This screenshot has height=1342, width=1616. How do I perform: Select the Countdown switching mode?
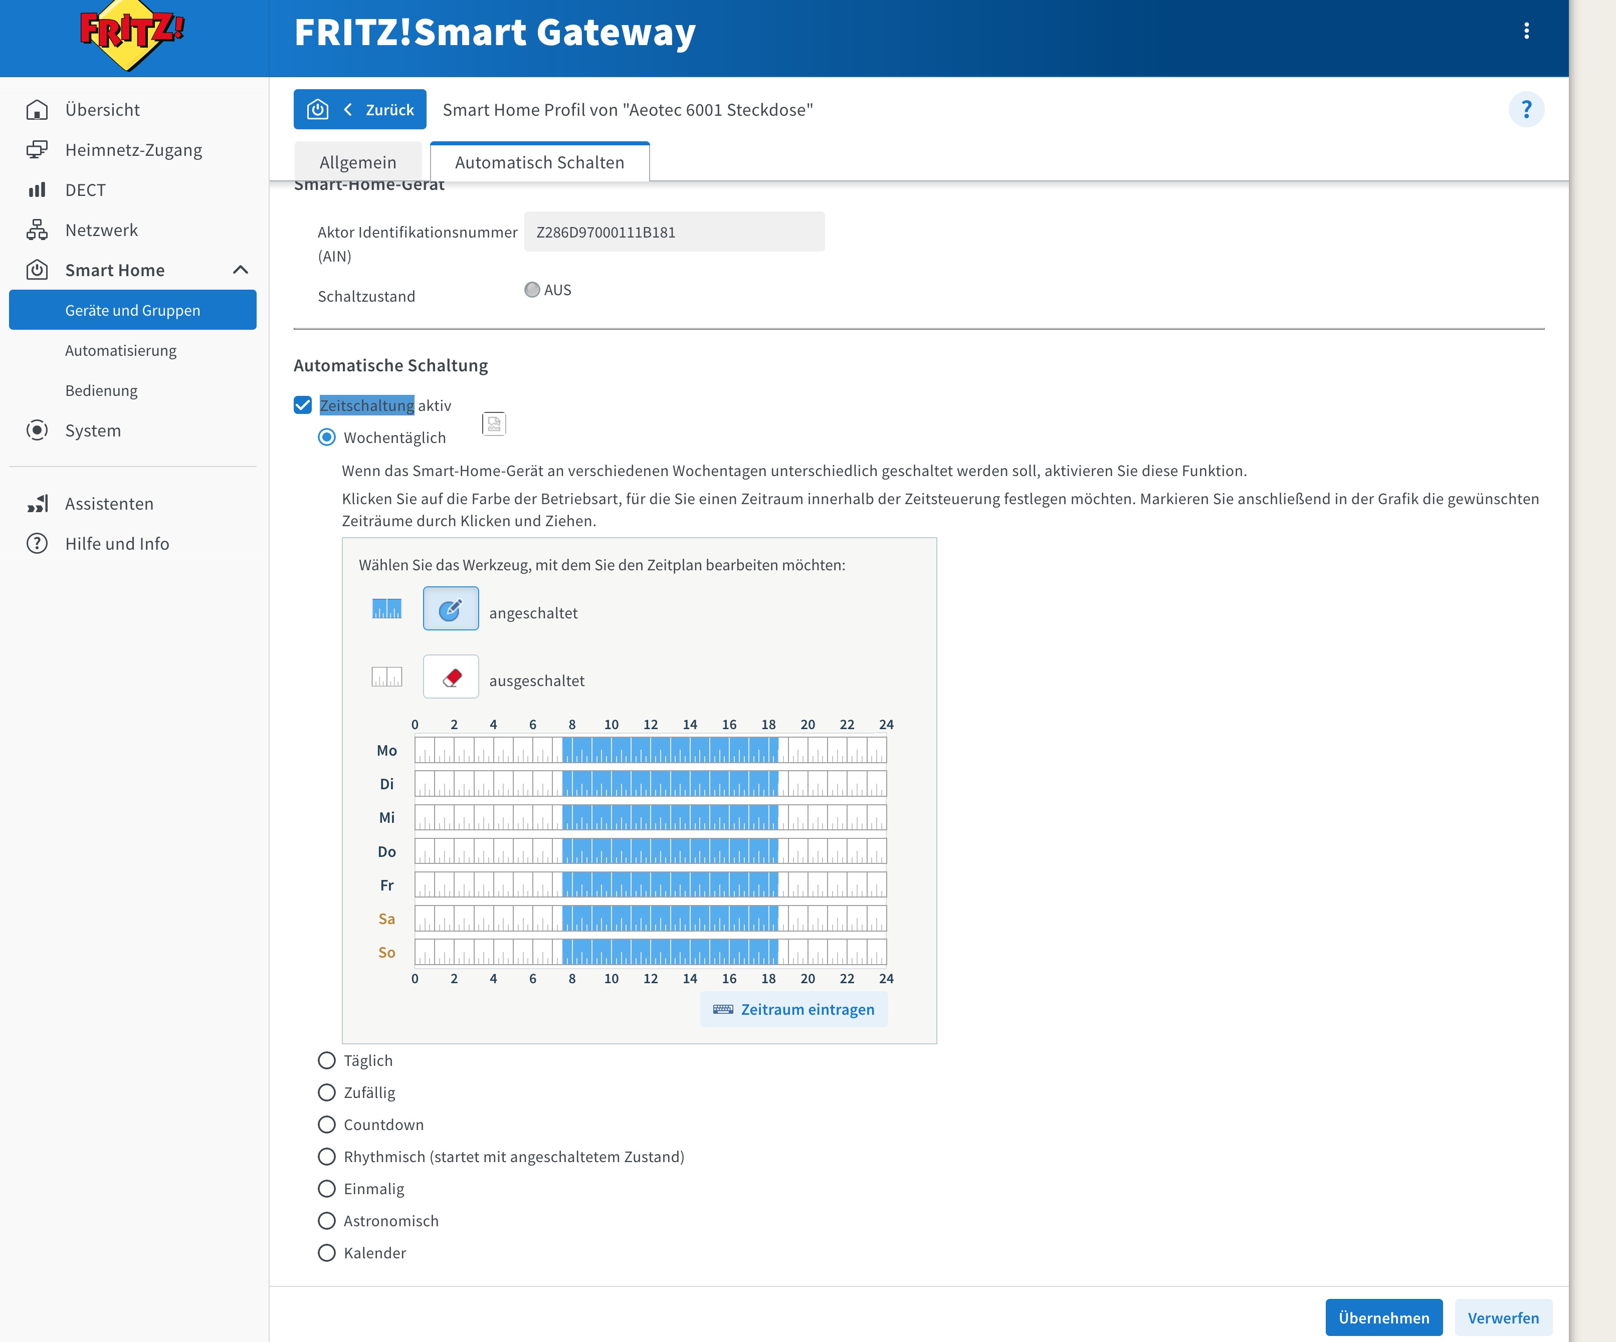[326, 1124]
